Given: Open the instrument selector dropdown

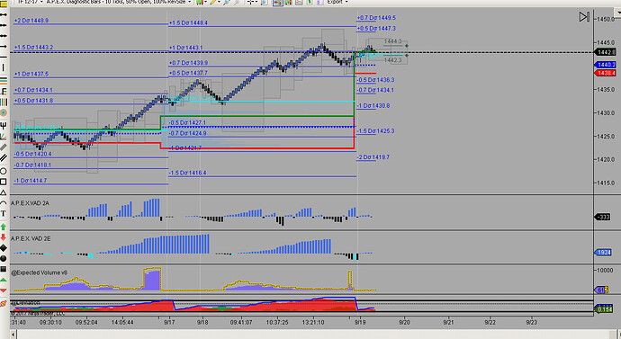Looking at the screenshot, I should coord(40,2).
